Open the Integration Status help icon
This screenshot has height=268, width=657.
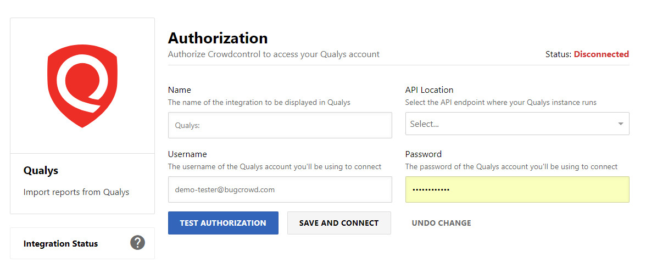point(137,242)
